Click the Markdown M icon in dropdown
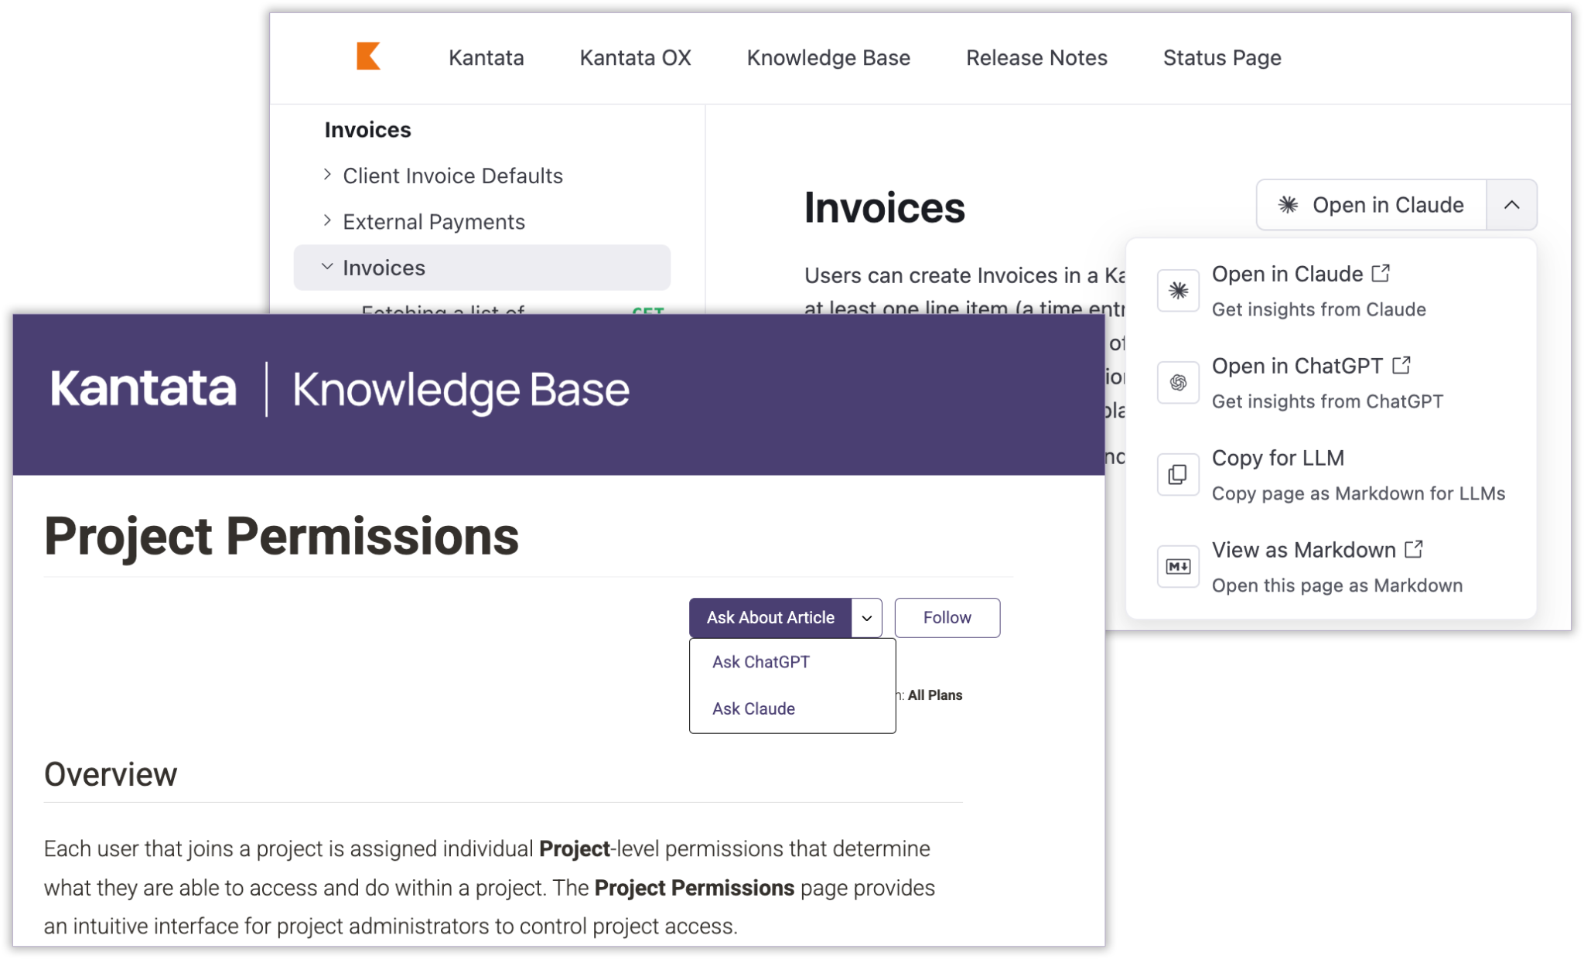This screenshot has width=1584, height=959. point(1178,567)
